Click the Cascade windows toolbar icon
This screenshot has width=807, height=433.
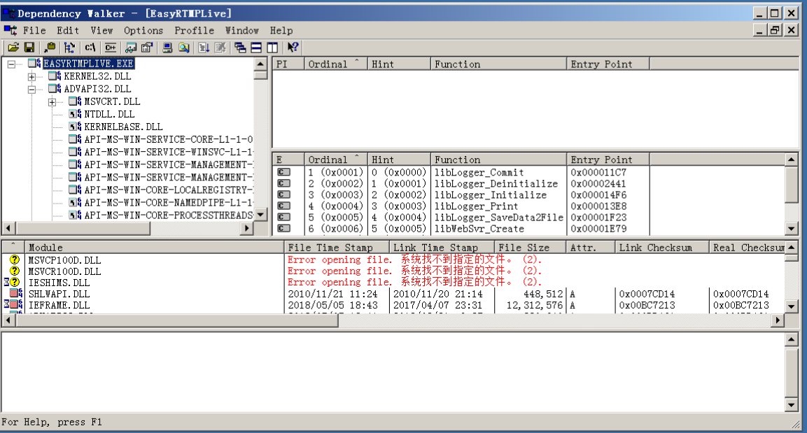pos(240,48)
